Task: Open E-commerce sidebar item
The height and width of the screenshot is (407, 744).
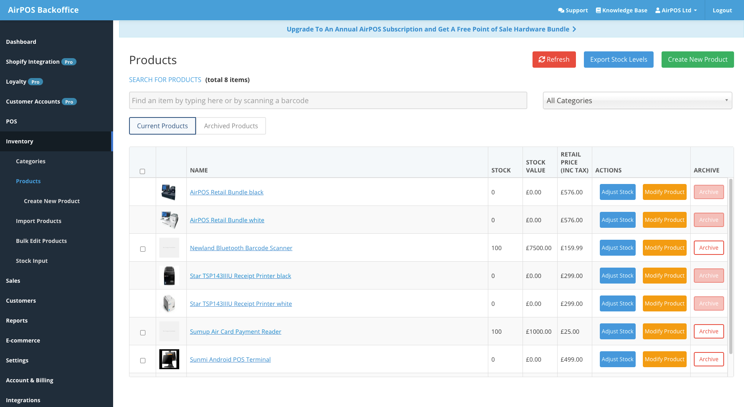Action: [x=23, y=340]
